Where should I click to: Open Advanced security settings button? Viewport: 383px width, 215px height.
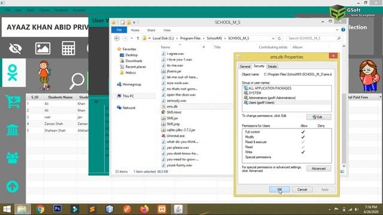[319, 168]
